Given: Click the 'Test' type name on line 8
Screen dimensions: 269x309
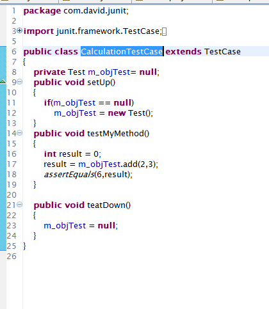Looking at the screenshot, I should coord(76,72).
